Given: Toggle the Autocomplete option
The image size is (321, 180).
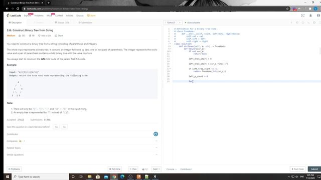Looking at the screenshot, I should click(193, 22).
